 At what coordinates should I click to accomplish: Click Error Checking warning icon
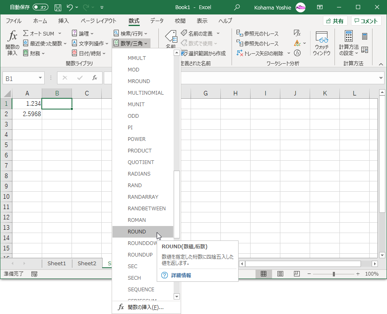pyautogui.click(x=297, y=43)
